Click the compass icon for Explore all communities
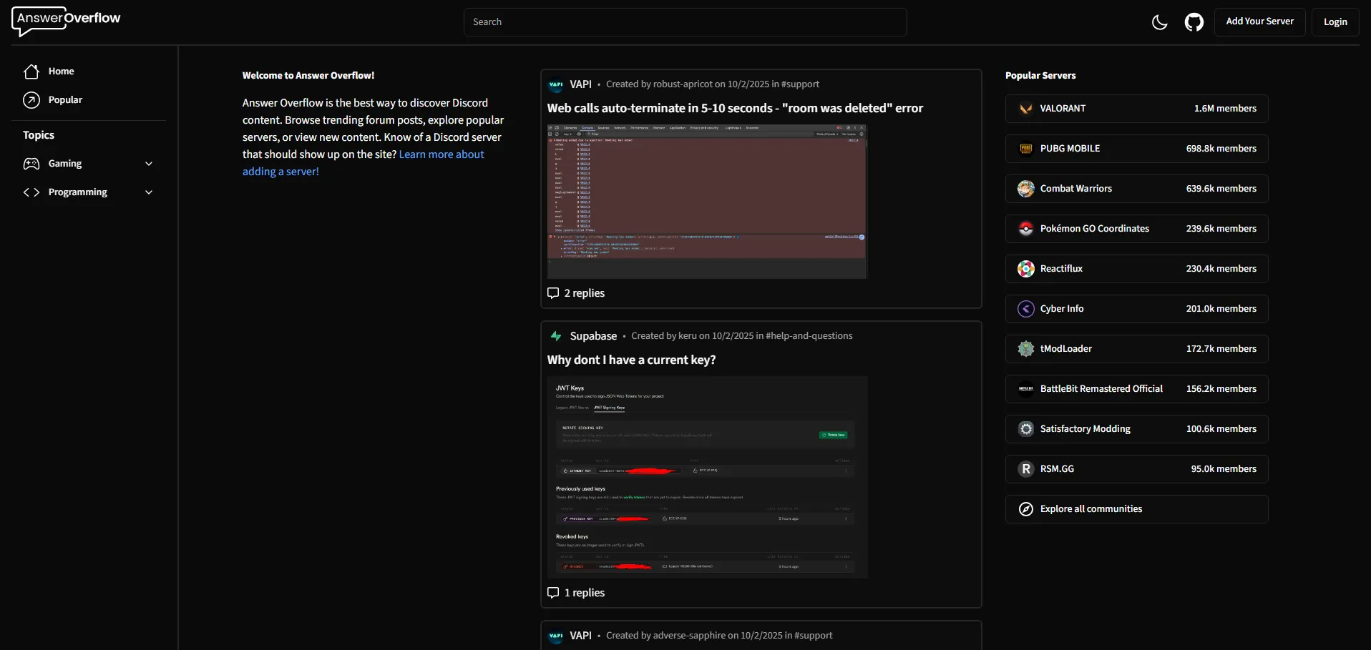 click(1026, 509)
